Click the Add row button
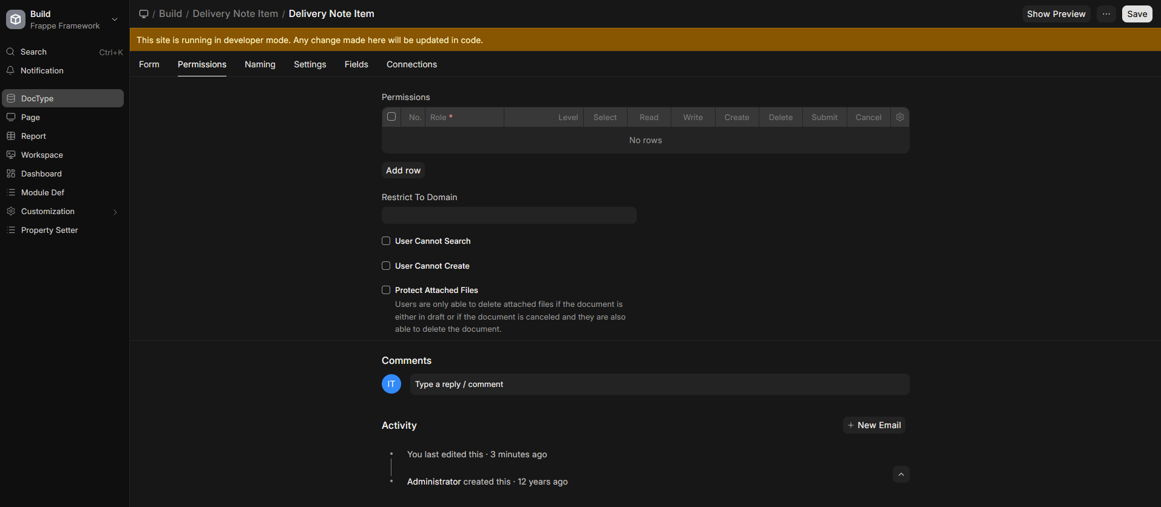 point(403,170)
